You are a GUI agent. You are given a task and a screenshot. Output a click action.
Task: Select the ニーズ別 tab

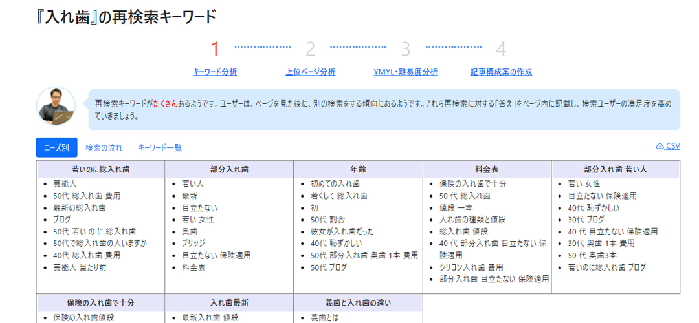[x=56, y=147]
